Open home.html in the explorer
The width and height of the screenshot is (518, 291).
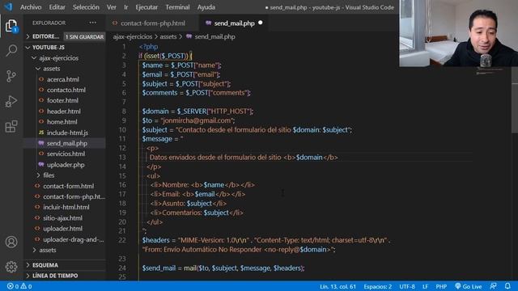62,122
